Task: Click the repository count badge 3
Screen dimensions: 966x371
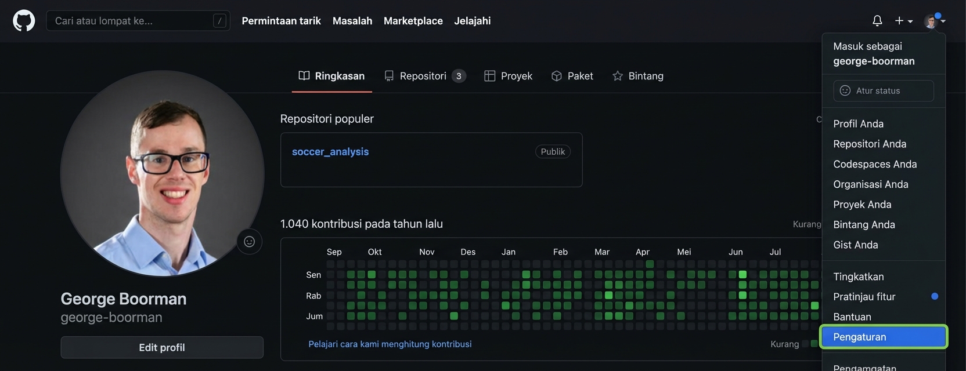Action: pyautogui.click(x=459, y=76)
